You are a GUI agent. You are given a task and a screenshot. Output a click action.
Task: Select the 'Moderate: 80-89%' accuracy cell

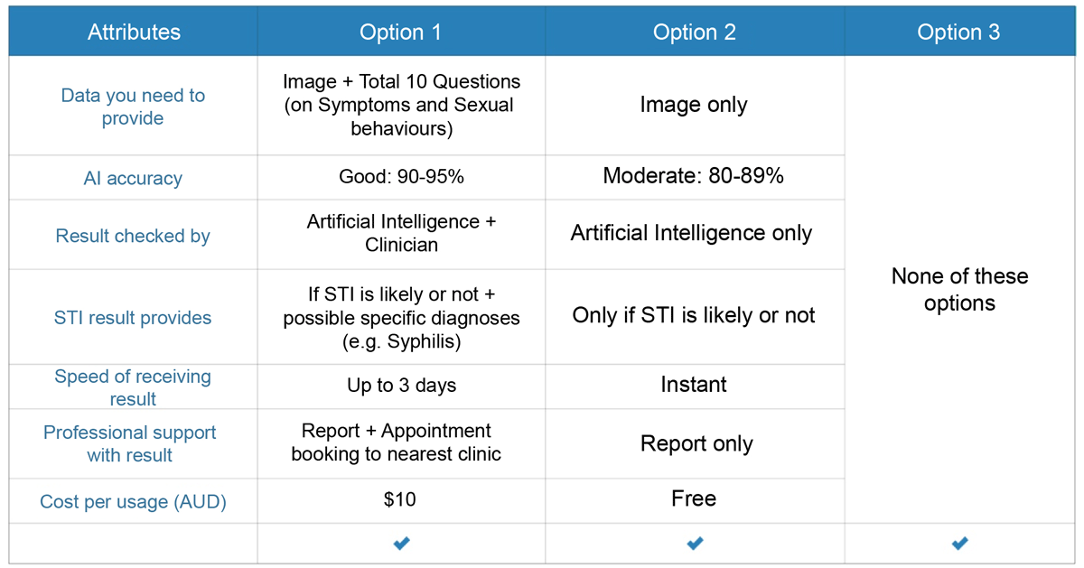695,177
